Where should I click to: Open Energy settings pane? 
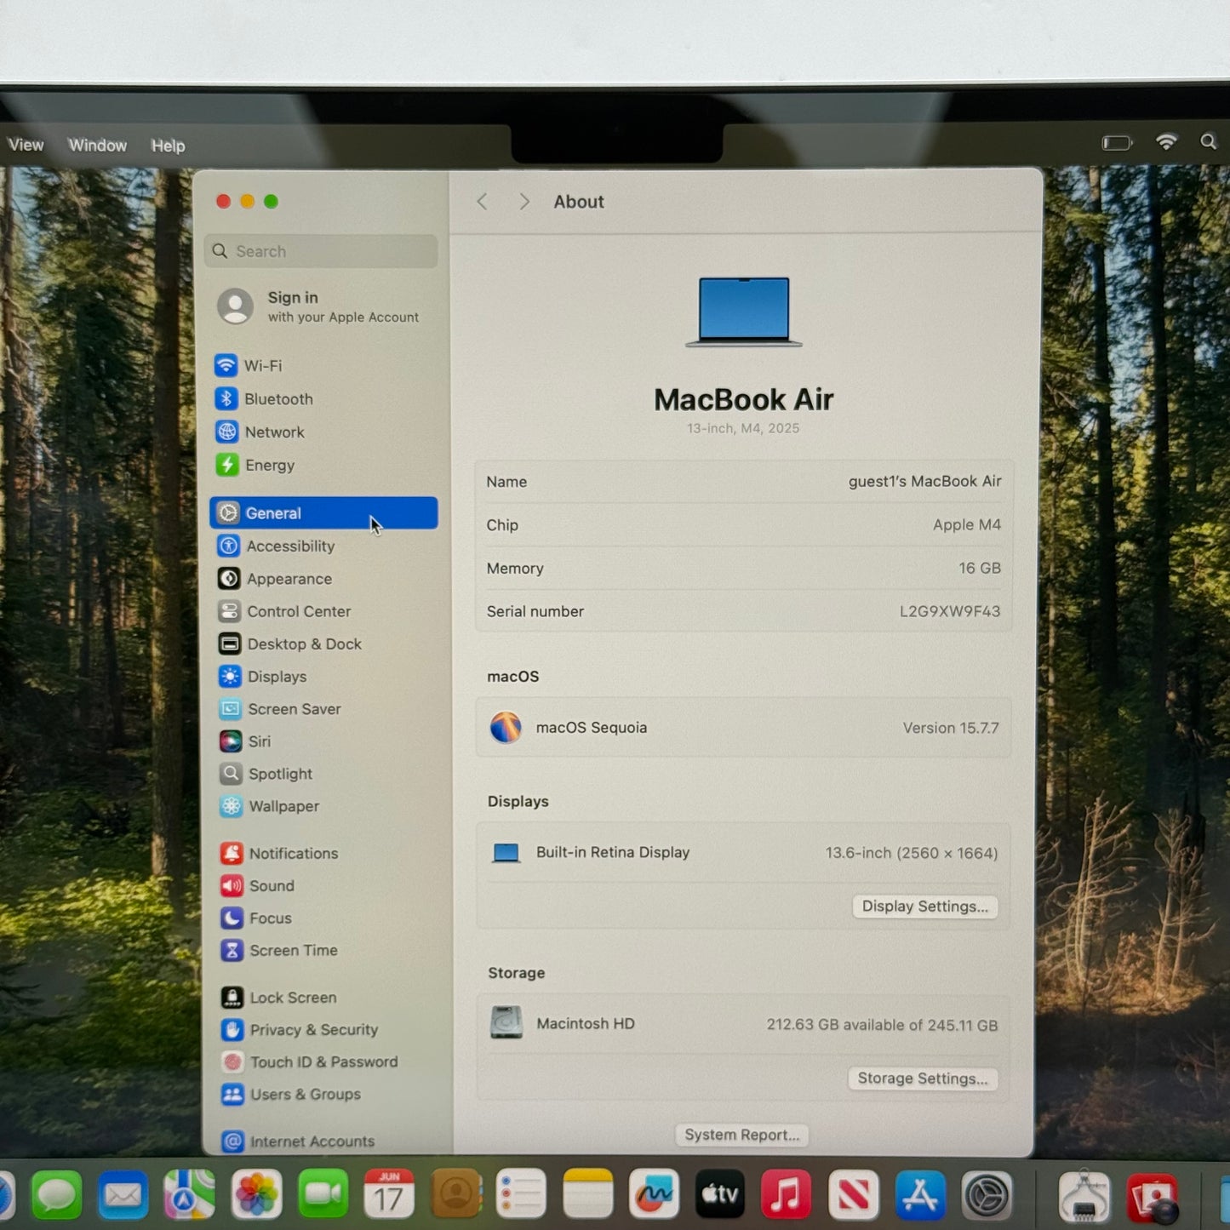[x=255, y=466]
